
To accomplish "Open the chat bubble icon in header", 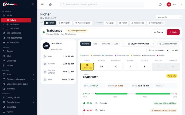I will (160, 4).
